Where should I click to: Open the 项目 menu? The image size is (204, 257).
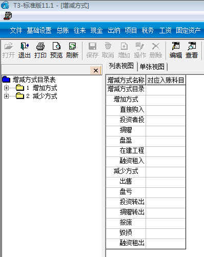click(x=131, y=30)
